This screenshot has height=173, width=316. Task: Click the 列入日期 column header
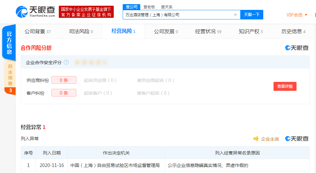point(51,153)
